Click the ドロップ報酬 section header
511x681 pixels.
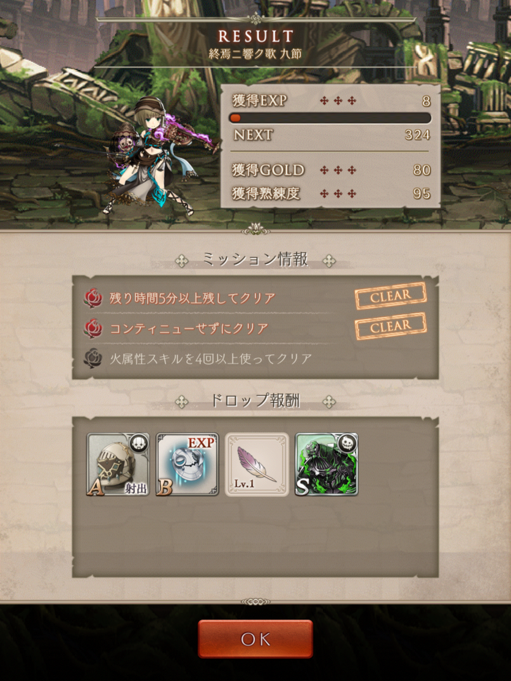pos(255,401)
